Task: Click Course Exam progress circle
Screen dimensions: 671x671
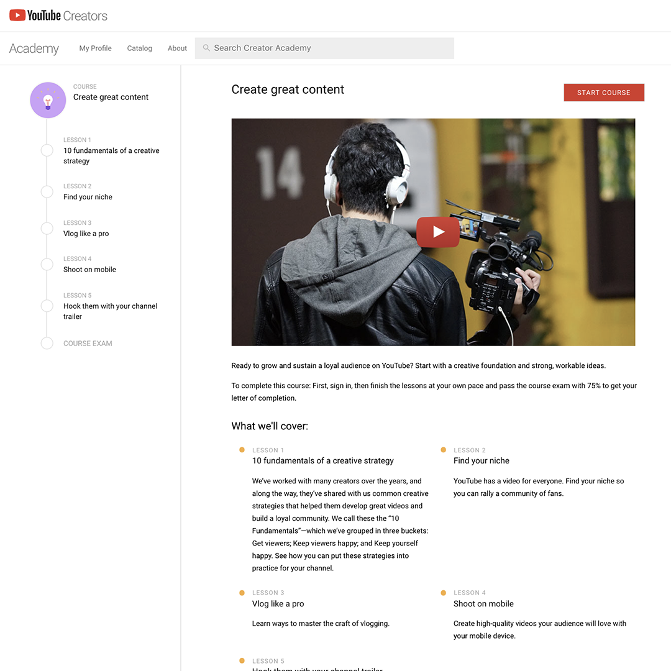Action: pos(47,343)
